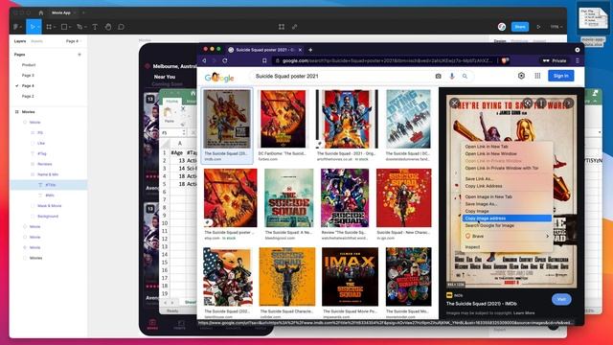Open the Brave browser hamburger menu
613x345 pixels.
click(578, 60)
